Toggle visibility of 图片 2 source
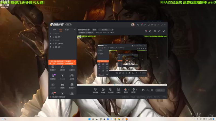The image size is (216, 121). [50, 34]
